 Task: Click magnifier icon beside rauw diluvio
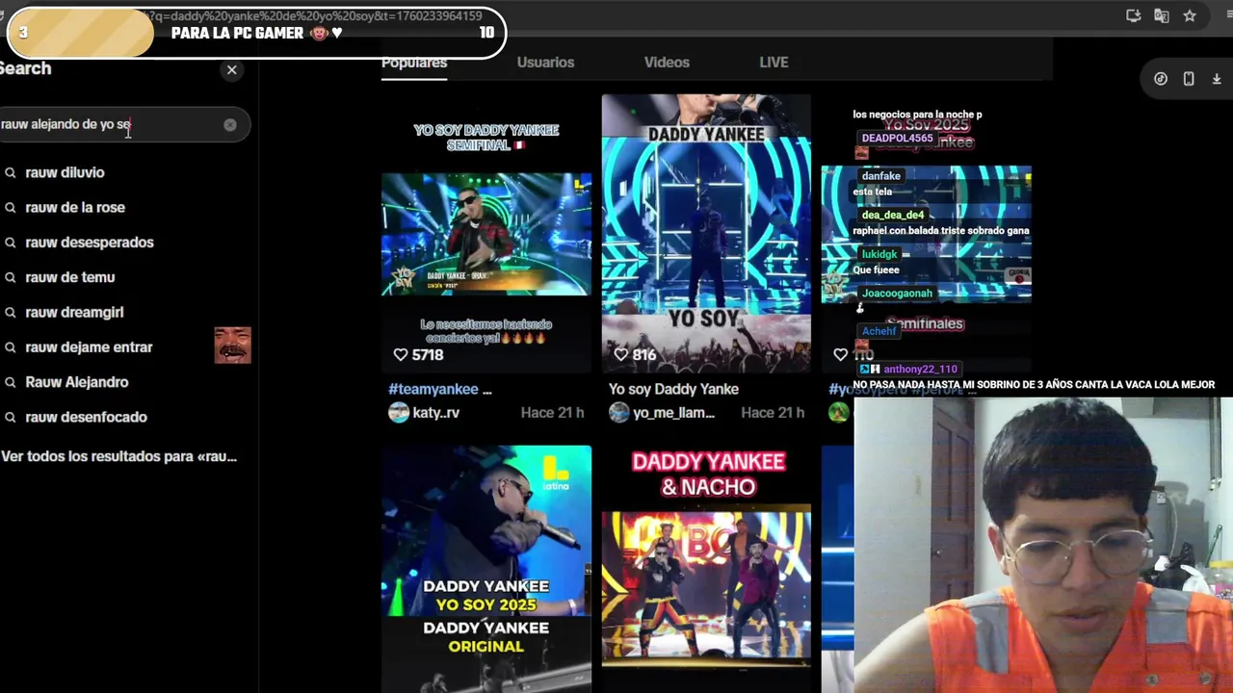(11, 173)
